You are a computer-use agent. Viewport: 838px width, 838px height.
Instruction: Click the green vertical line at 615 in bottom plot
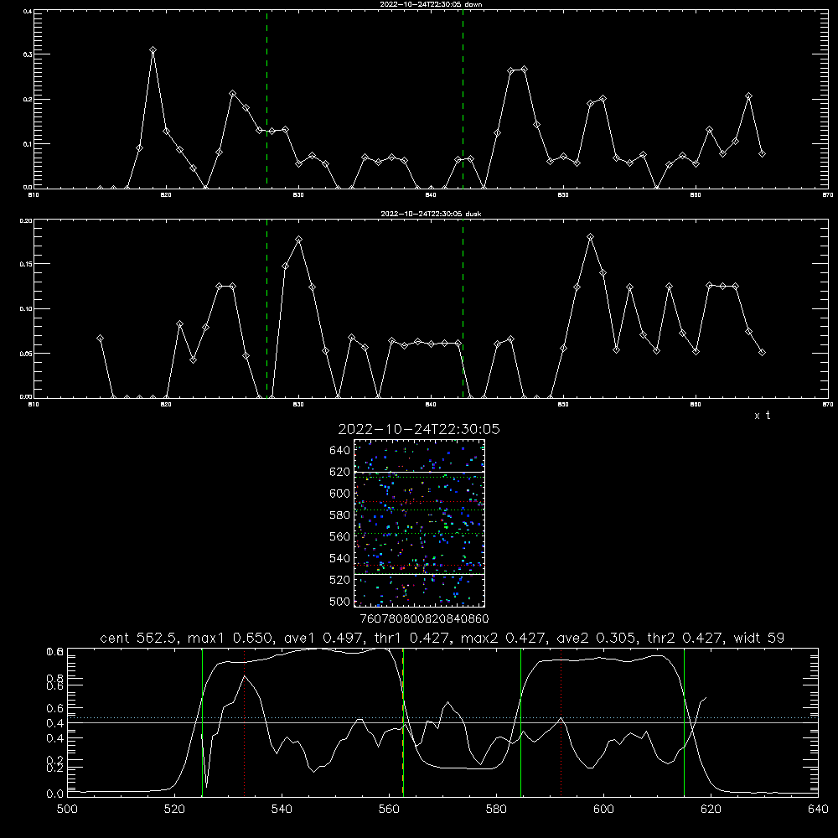coord(684,722)
